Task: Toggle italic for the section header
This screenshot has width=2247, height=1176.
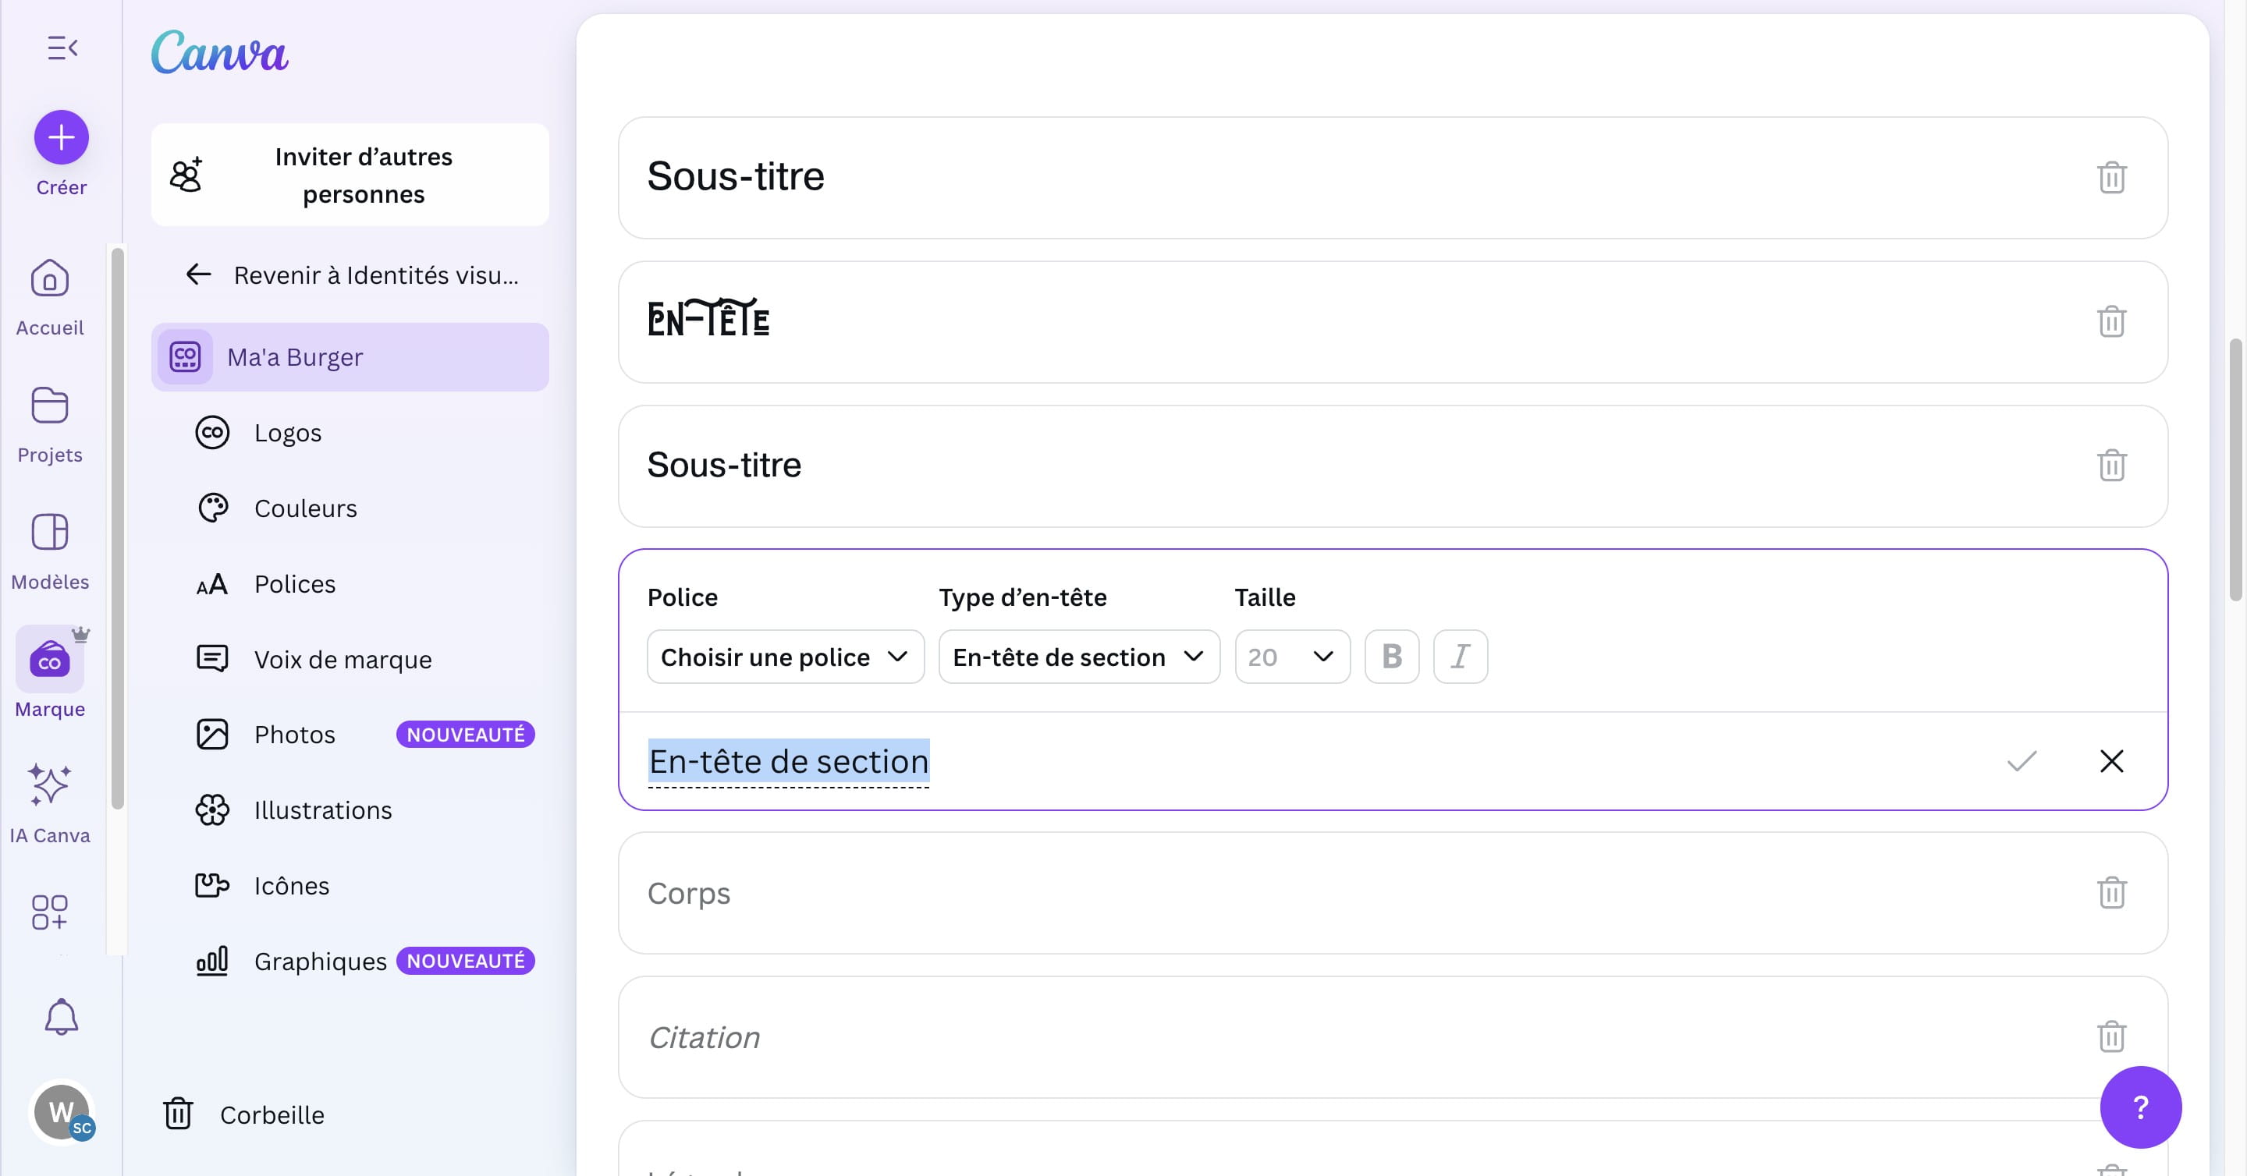Action: [1461, 657]
